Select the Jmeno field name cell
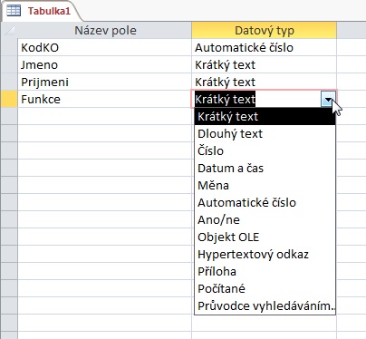Viewport: 366px width, 339px height. 104,64
